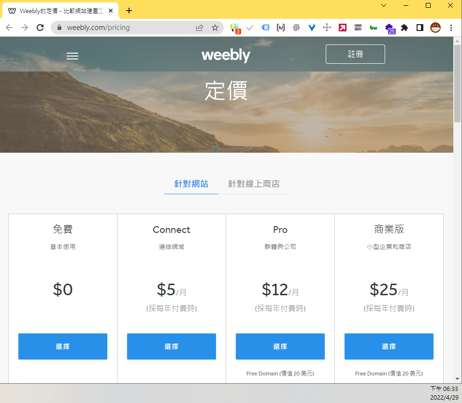Click the 基本使用 subtitle

tap(63, 247)
